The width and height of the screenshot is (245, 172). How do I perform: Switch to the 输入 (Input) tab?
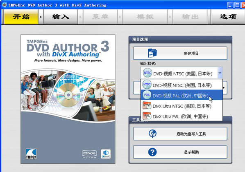pos(61,17)
